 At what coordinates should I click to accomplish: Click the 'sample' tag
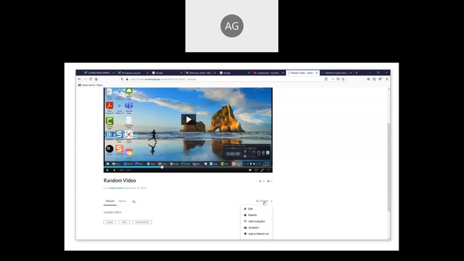coord(110,222)
